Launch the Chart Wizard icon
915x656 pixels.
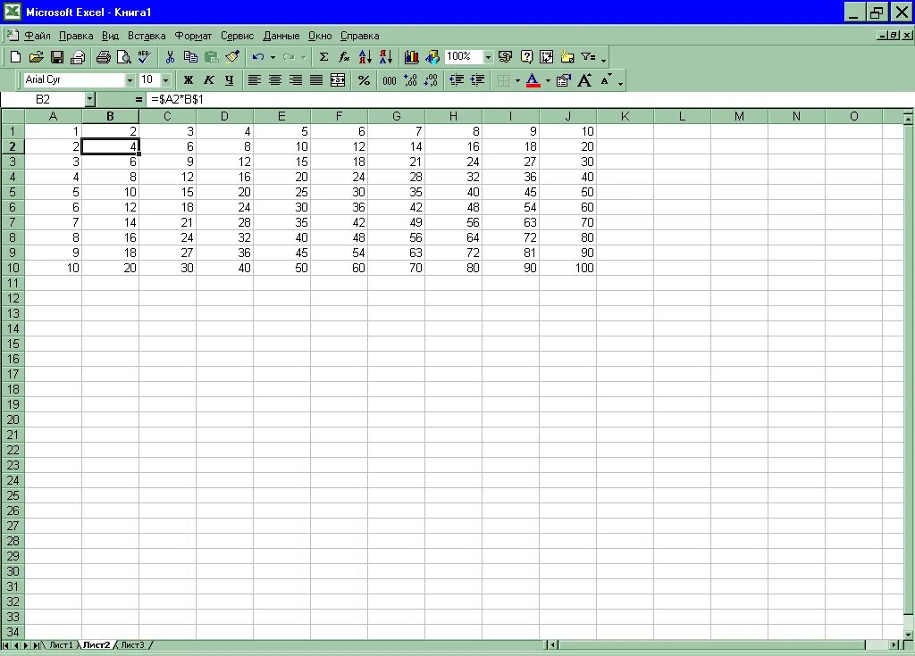[x=411, y=57]
